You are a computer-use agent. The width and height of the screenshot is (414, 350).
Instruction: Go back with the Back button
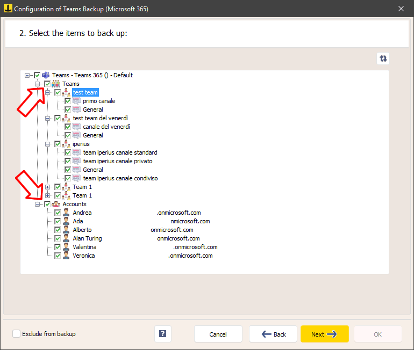pos(273,334)
